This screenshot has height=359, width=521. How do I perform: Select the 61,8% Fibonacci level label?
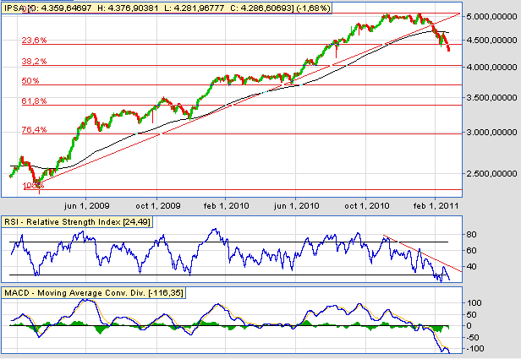pyautogui.click(x=34, y=101)
